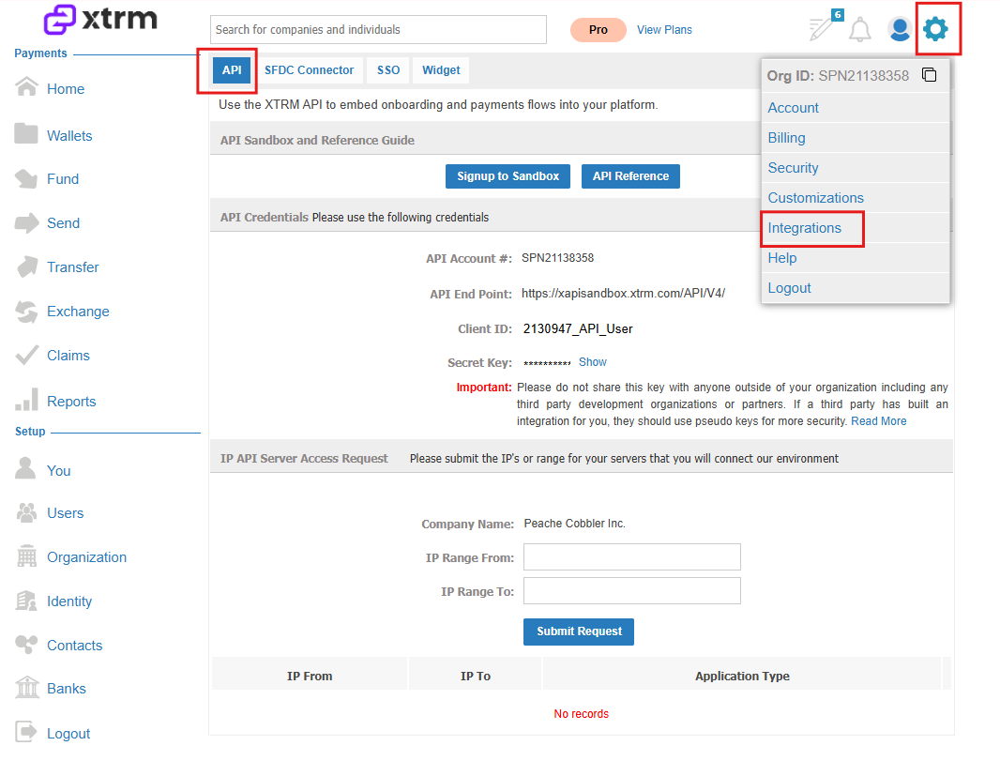Switch to the Widget tab
The image size is (1000, 761).
441,70
